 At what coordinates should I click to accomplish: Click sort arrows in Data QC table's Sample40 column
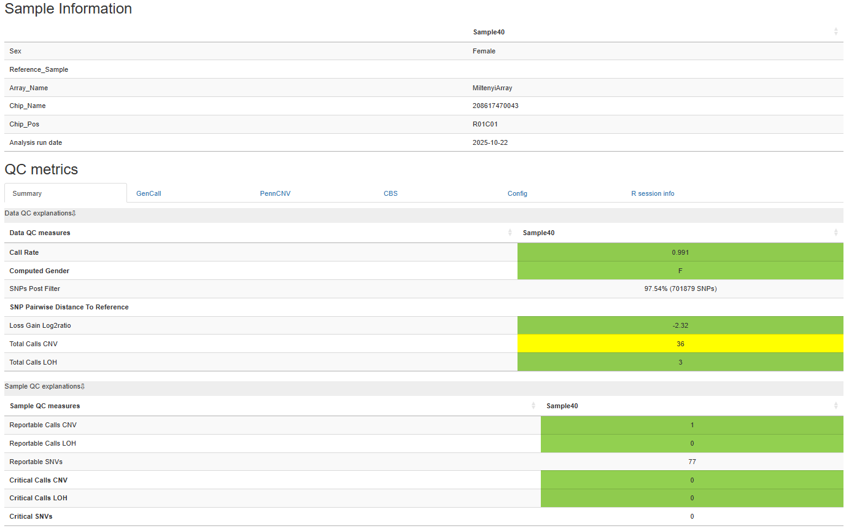pos(835,233)
